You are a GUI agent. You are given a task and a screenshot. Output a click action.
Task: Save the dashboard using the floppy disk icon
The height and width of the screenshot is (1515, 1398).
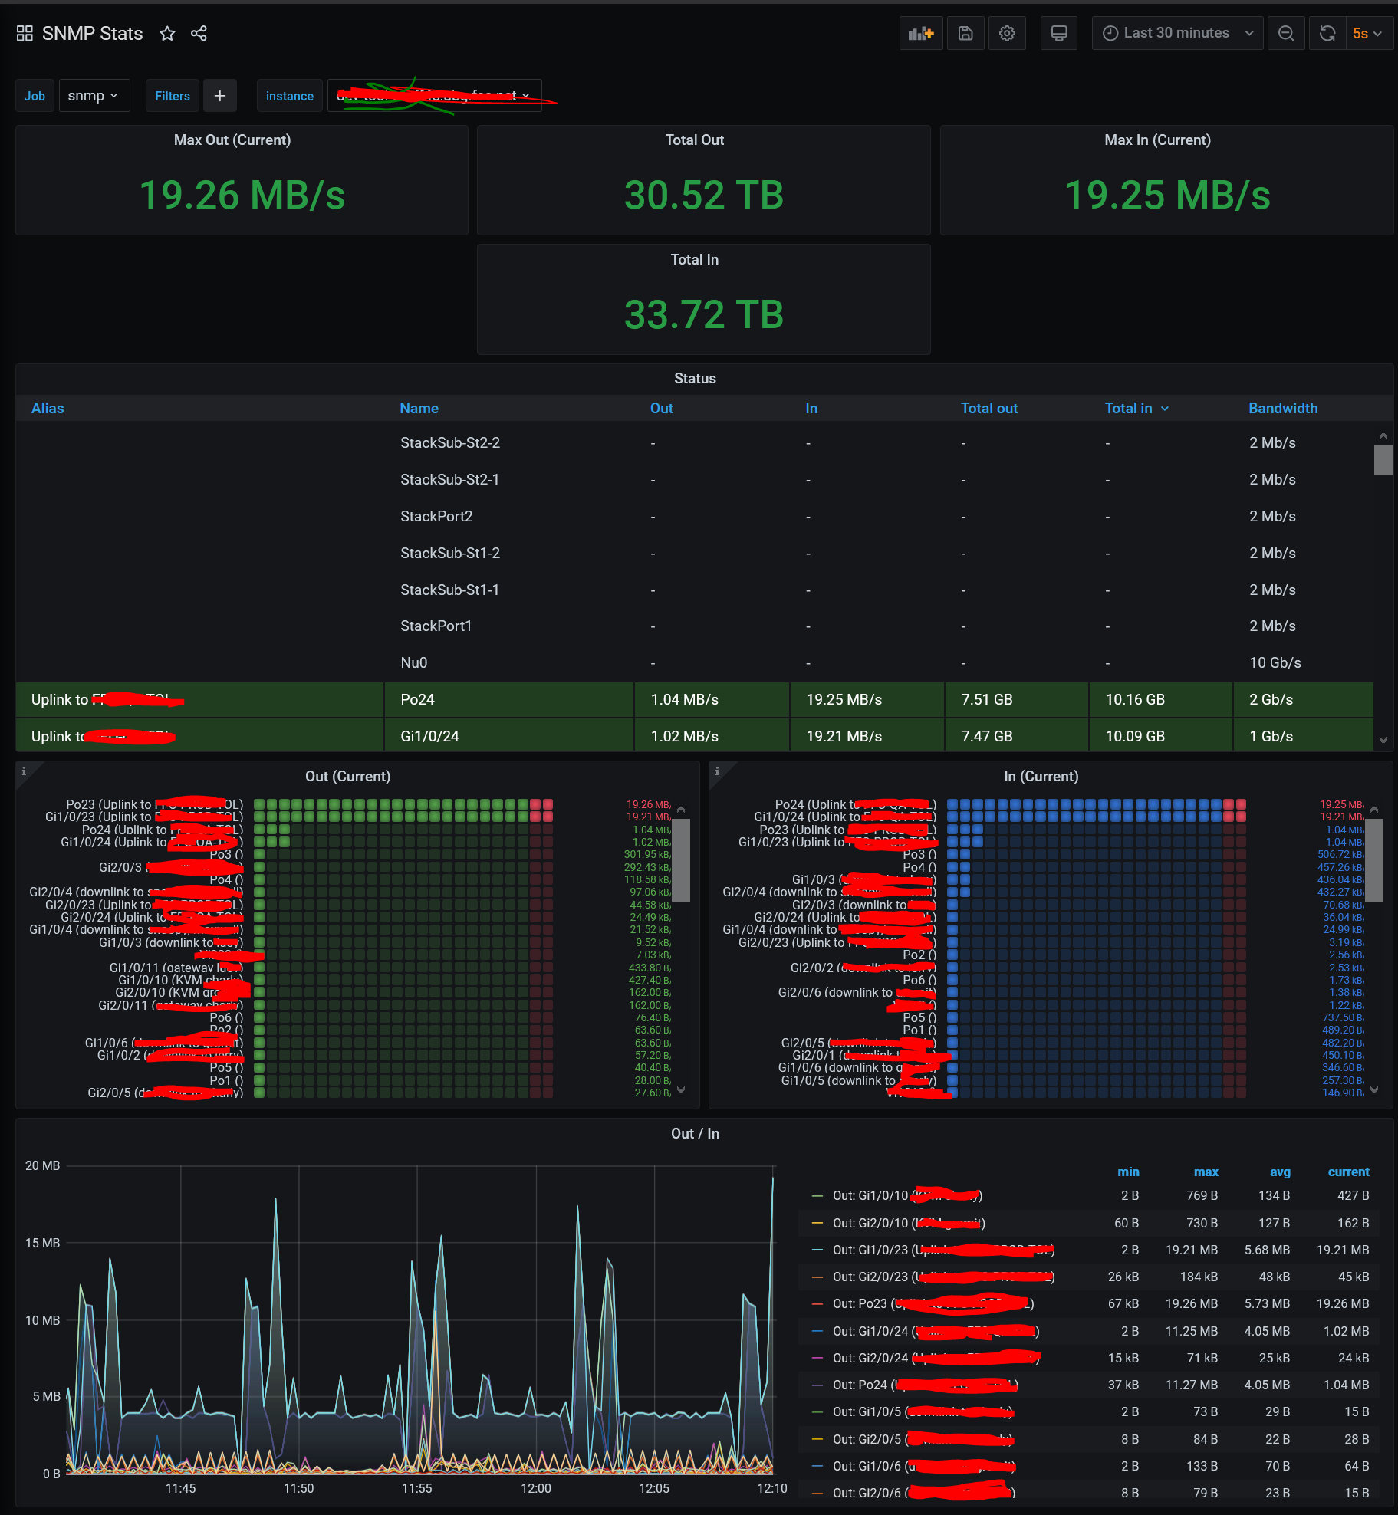coord(965,33)
